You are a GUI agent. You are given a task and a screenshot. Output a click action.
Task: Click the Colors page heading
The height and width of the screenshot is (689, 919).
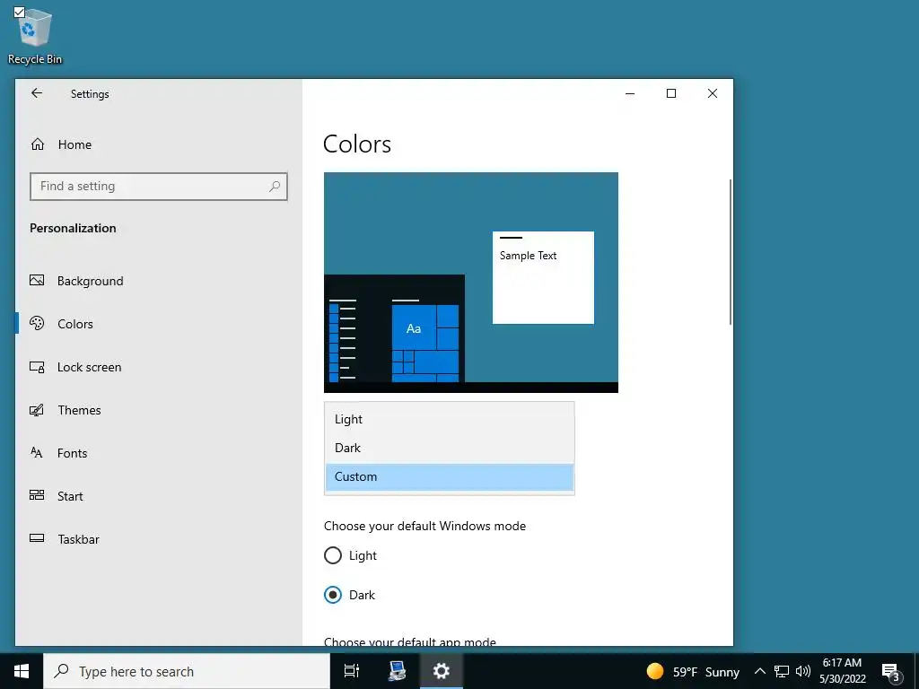point(357,144)
